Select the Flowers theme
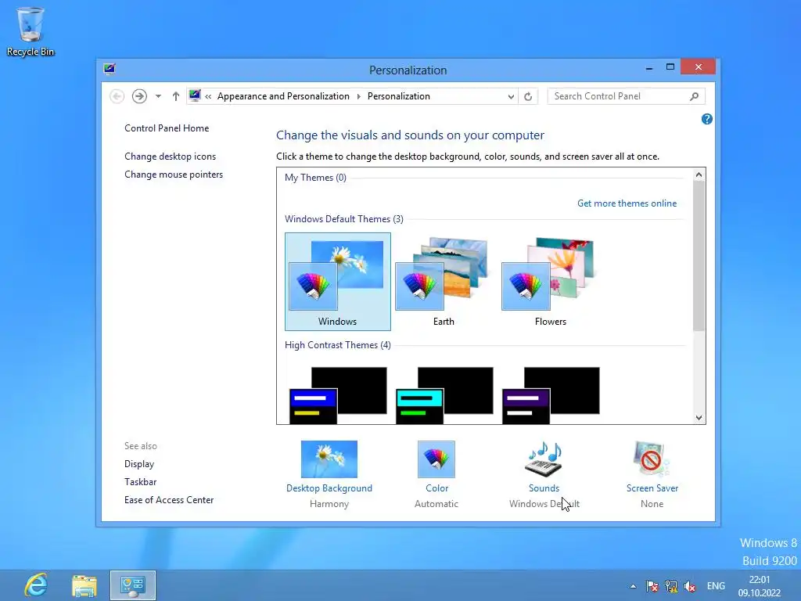The width and height of the screenshot is (801, 601). pyautogui.click(x=550, y=282)
